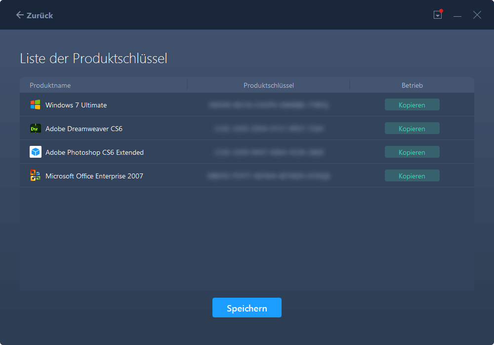Open the notification dropdown menu in title bar
This screenshot has height=345, width=494.
438,15
